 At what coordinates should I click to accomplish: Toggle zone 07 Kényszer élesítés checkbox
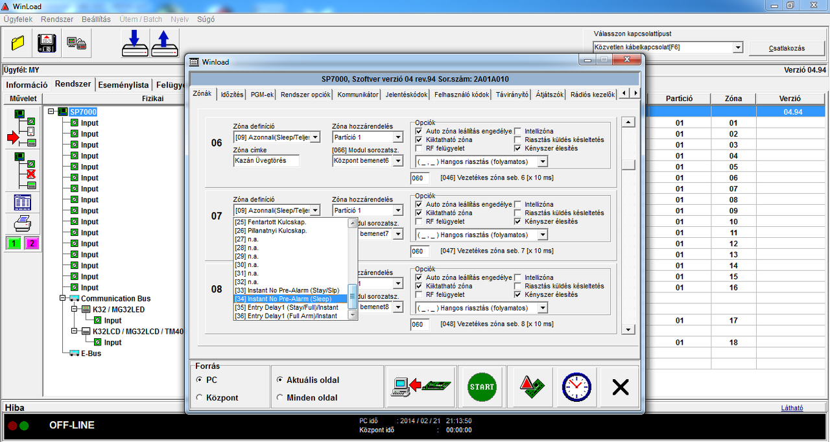[517, 221]
